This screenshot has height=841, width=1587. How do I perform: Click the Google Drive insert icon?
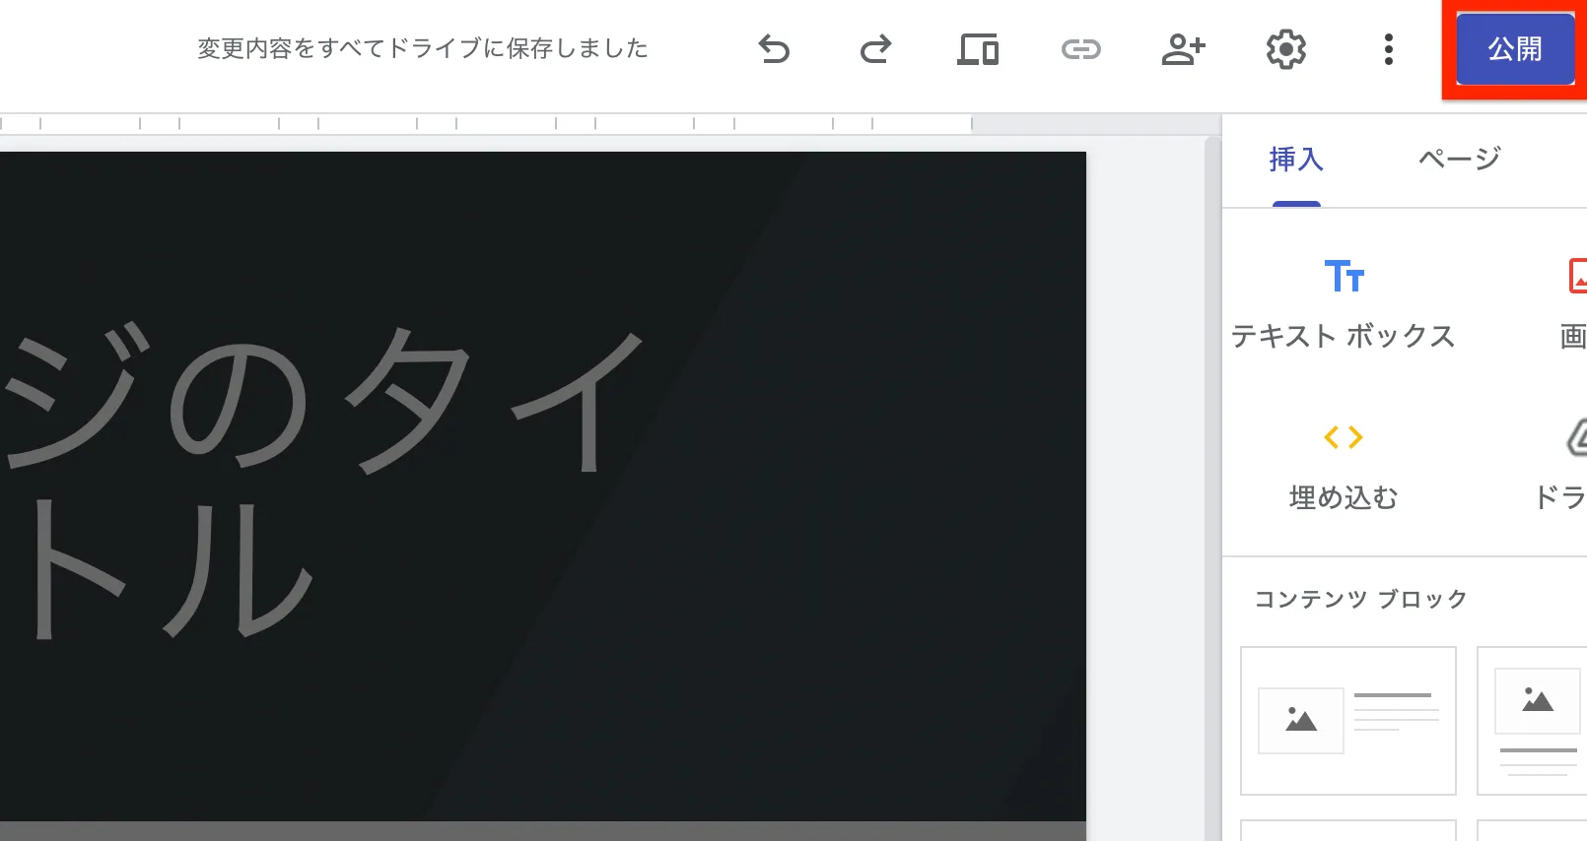pyautogui.click(x=1575, y=438)
